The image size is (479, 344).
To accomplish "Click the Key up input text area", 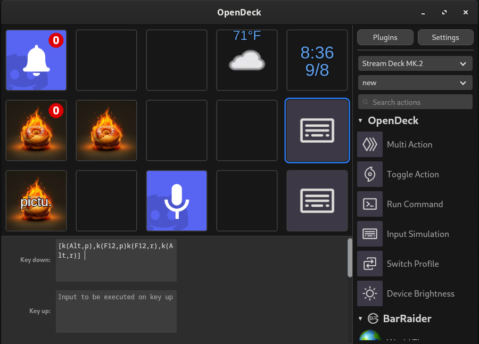I will 116,312.
